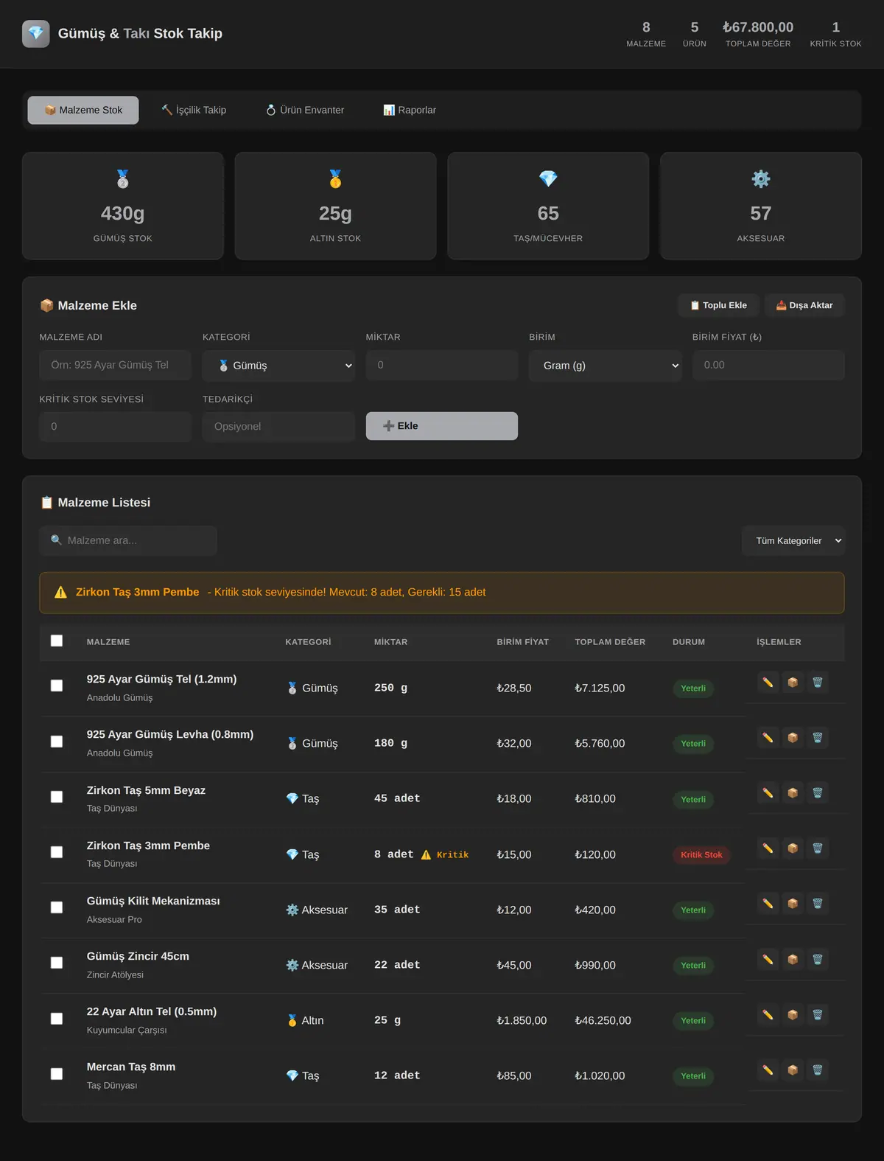Switch to the Malzeme Stok tab
This screenshot has height=1161, width=884.
click(83, 110)
